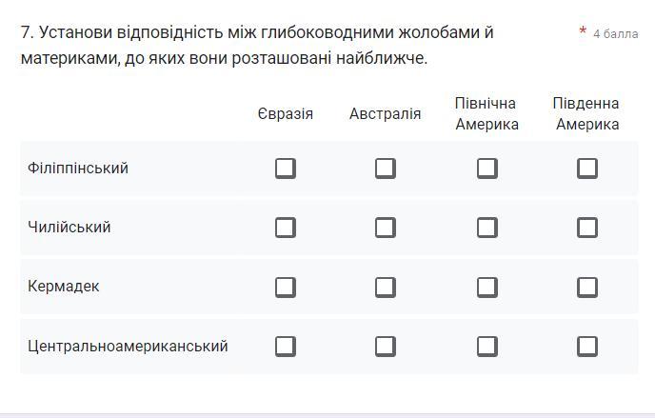The image size is (655, 418).
Task: Select Центральноамериканський under Австралія column
Action: [385, 346]
